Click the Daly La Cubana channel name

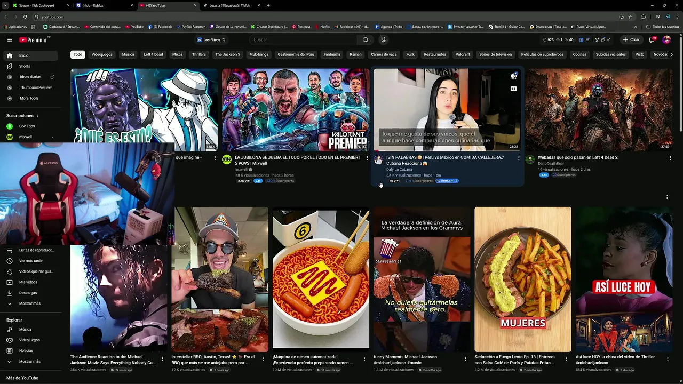point(399,170)
